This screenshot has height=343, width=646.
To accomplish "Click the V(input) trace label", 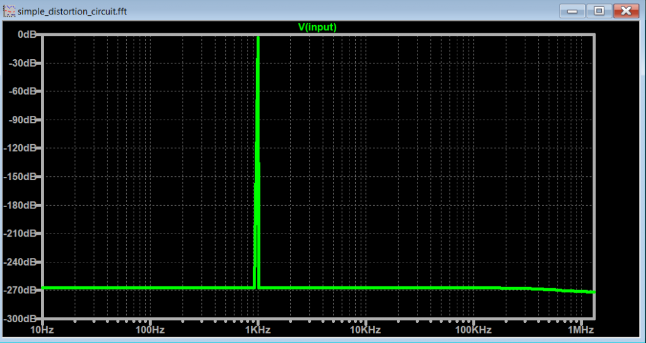I will (x=317, y=27).
